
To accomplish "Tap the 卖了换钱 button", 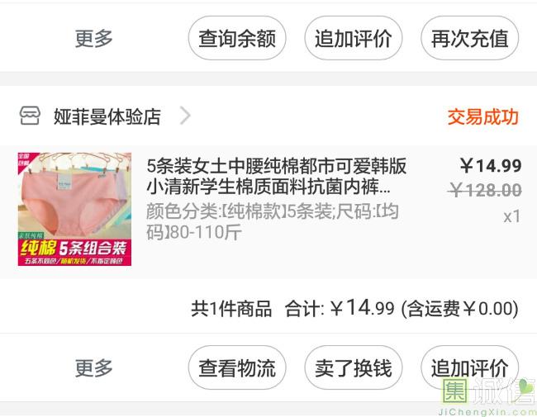I will coord(354,367).
